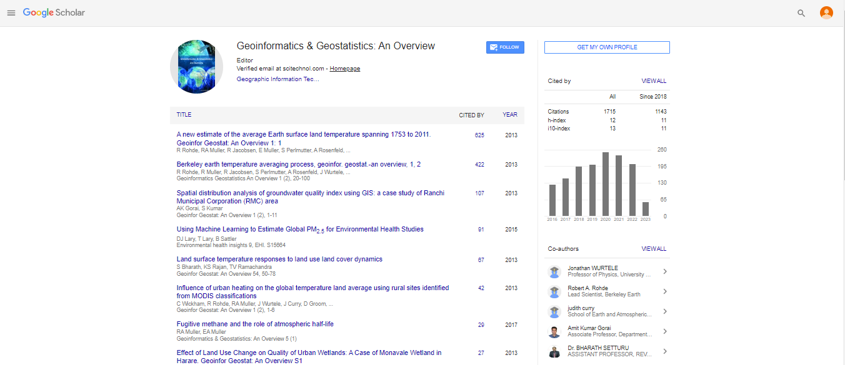Open the 67 citations count link
The height and width of the screenshot is (365, 845).
(481, 260)
